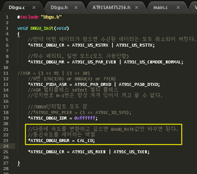197x174 pixels.
Task: Click the 0xffffff hex value
Action: coord(85,118)
